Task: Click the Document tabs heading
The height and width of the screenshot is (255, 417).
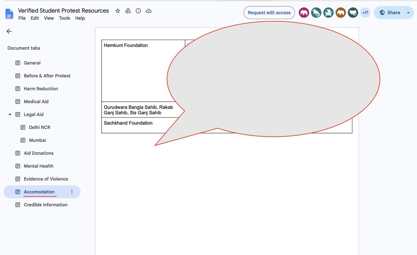Action: coord(24,48)
